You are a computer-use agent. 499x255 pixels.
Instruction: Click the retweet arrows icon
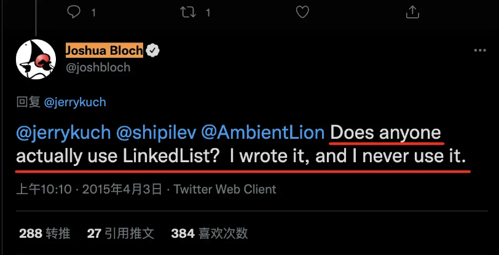pyautogui.click(x=187, y=12)
